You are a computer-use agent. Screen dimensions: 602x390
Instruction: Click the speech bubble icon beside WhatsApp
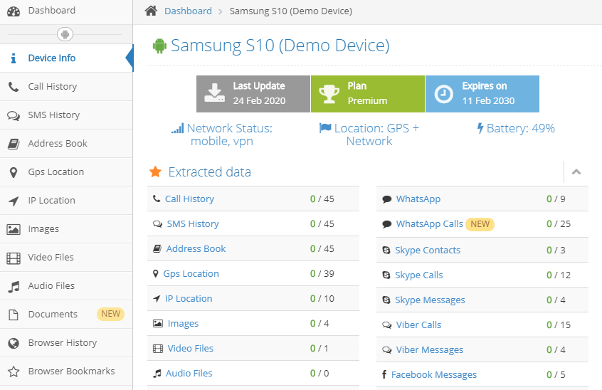387,199
